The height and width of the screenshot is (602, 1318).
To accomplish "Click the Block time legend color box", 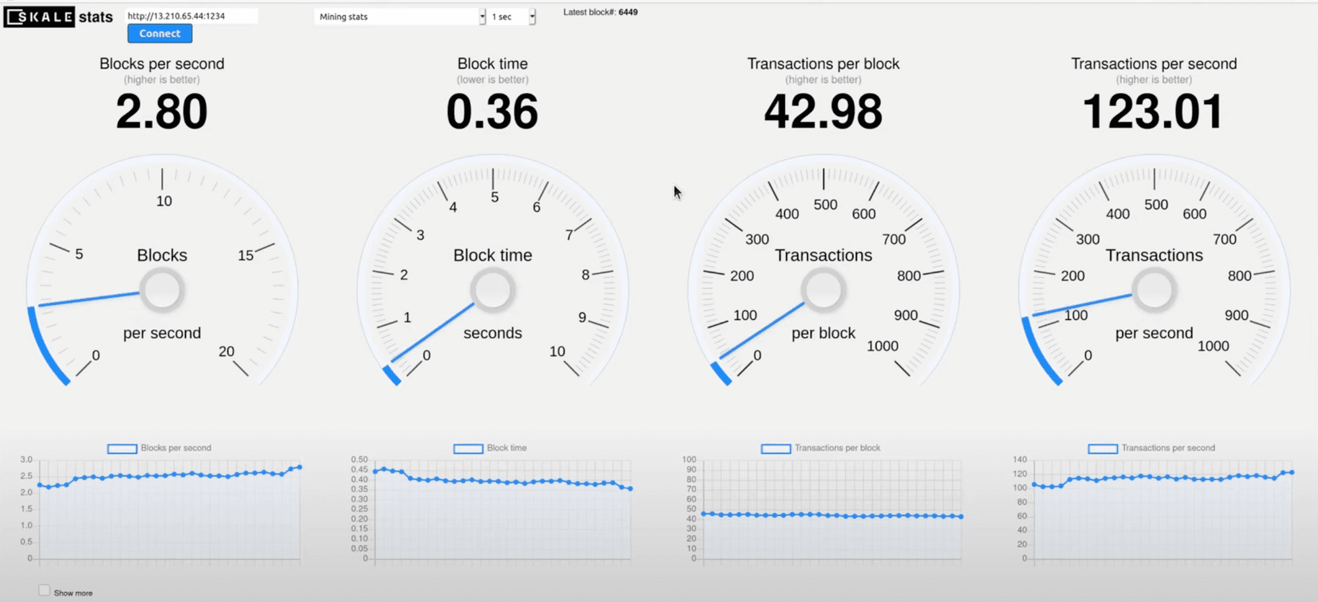I will (x=468, y=449).
